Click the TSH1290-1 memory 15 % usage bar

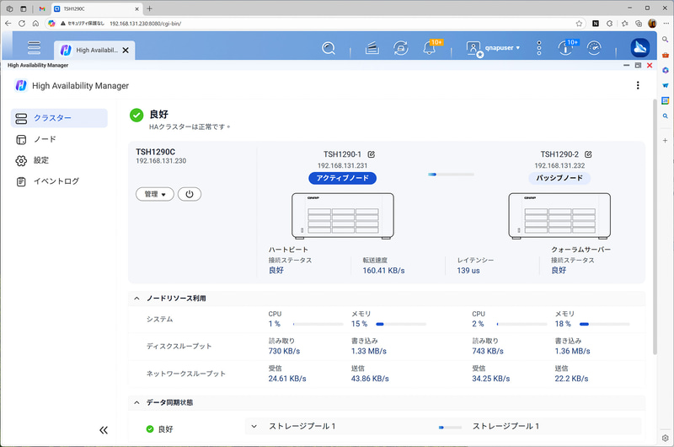point(401,324)
